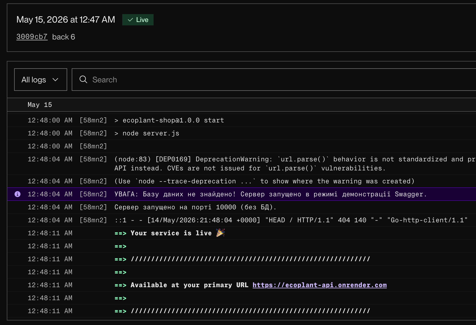Click the checkmark icon in Live badge
This screenshot has height=325, width=476.
click(130, 20)
